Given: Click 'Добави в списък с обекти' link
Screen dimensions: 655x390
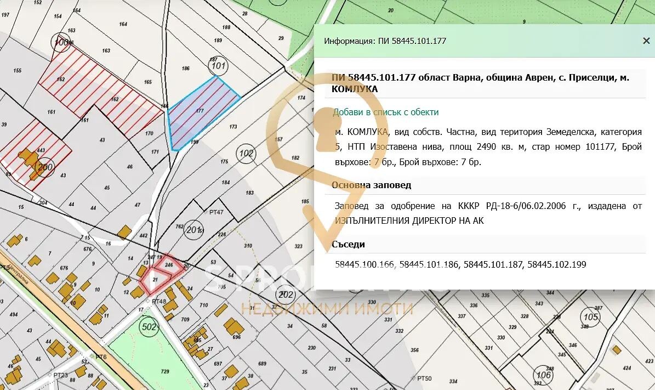Looking at the screenshot, I should coord(386,112).
